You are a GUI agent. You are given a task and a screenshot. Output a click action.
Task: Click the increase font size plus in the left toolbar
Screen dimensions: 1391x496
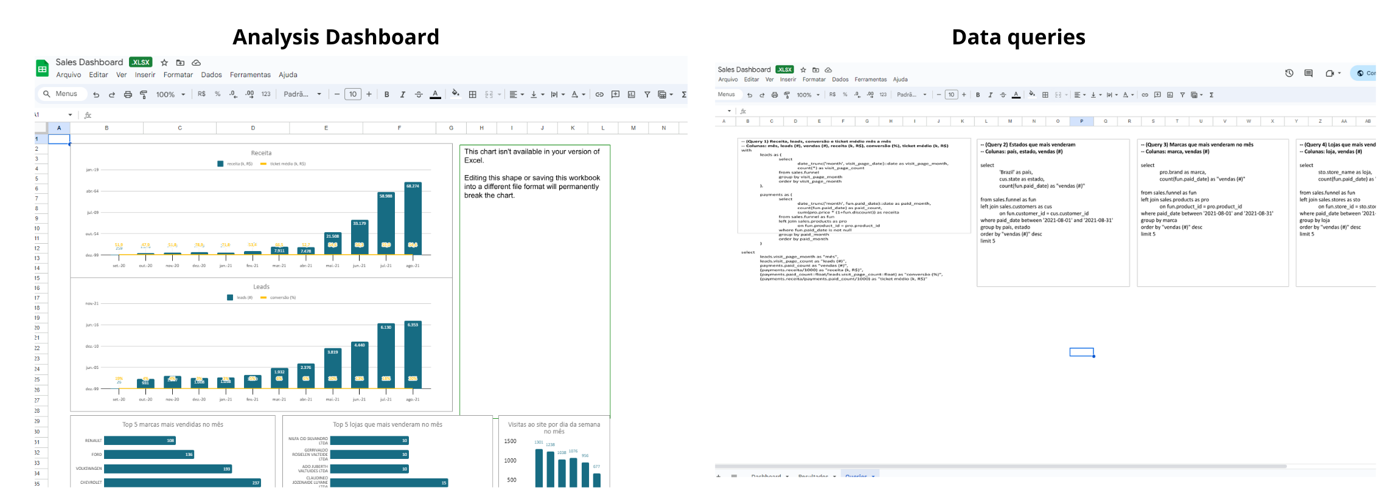(x=369, y=94)
